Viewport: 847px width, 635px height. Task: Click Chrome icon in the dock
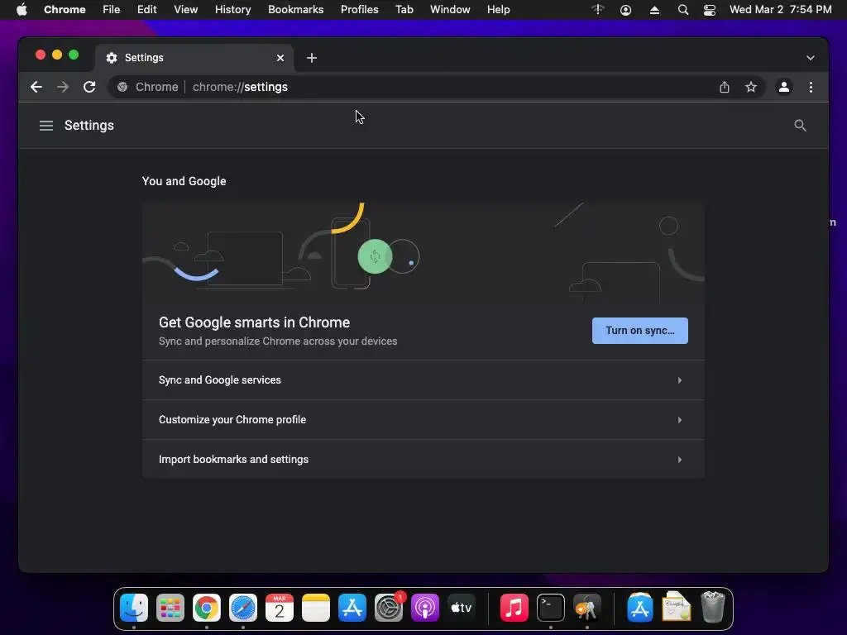[x=207, y=608]
